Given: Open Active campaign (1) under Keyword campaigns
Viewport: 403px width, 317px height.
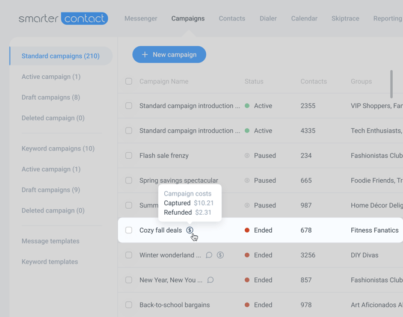Looking at the screenshot, I should click(51, 169).
